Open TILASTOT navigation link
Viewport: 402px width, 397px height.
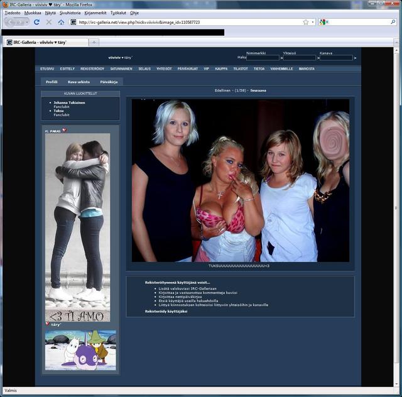tap(241, 68)
